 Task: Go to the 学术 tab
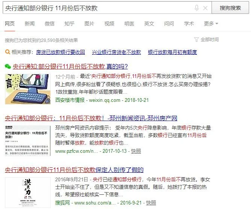(x=189, y=24)
